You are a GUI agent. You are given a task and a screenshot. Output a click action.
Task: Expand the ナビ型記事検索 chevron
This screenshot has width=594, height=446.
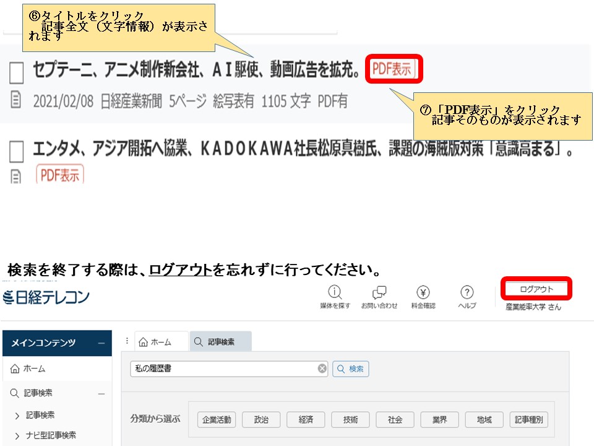17,436
